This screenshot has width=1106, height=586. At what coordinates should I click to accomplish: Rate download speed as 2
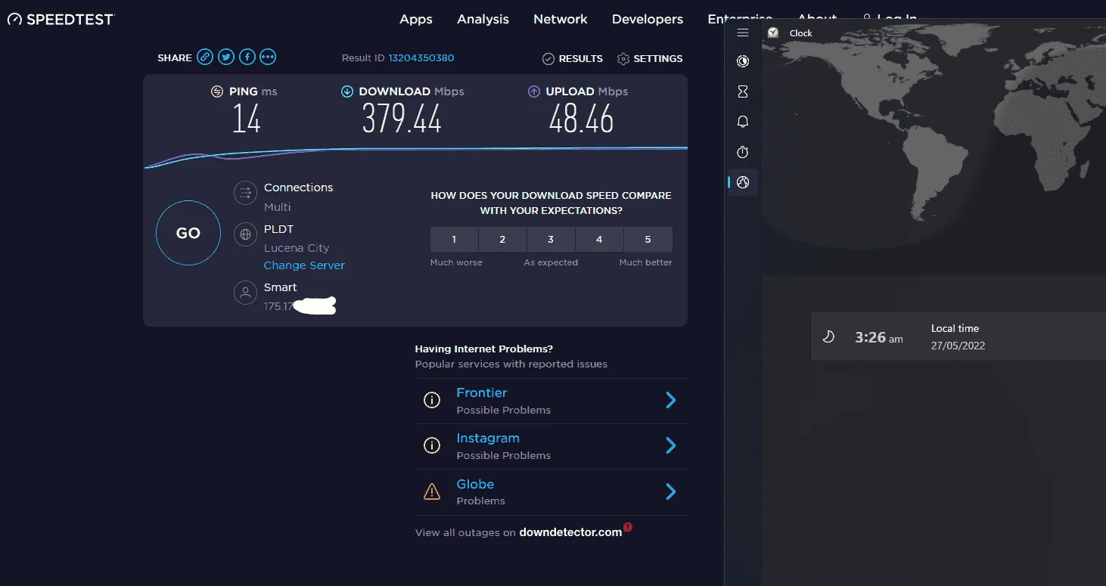pyautogui.click(x=502, y=239)
